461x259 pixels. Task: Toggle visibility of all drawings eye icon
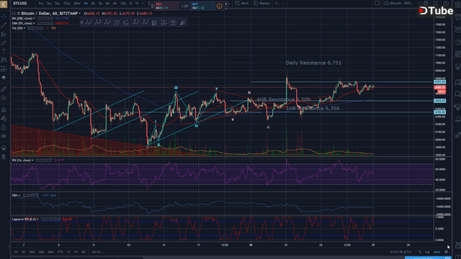[4, 136]
